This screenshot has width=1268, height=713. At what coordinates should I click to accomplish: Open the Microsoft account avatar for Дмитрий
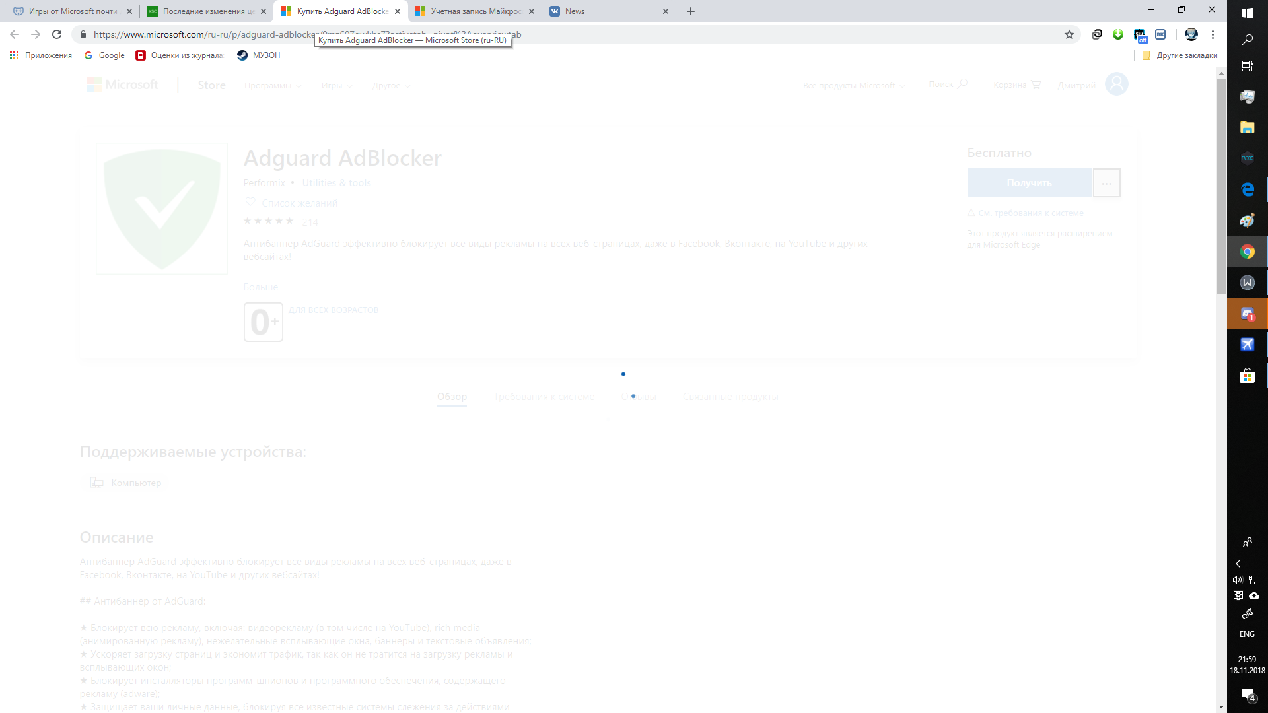1117,84
